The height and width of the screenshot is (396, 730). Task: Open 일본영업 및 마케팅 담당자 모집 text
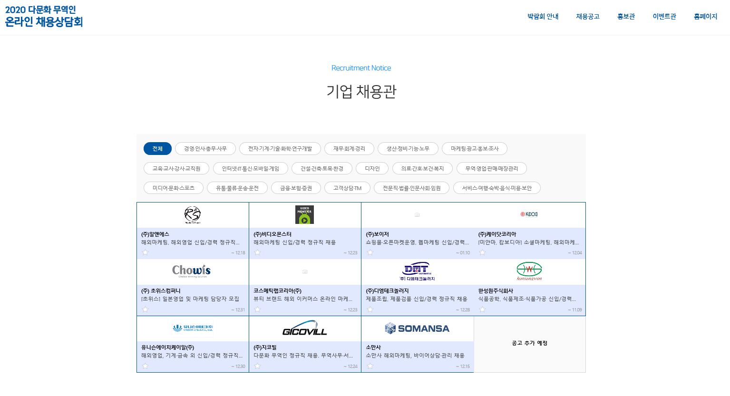point(190,299)
